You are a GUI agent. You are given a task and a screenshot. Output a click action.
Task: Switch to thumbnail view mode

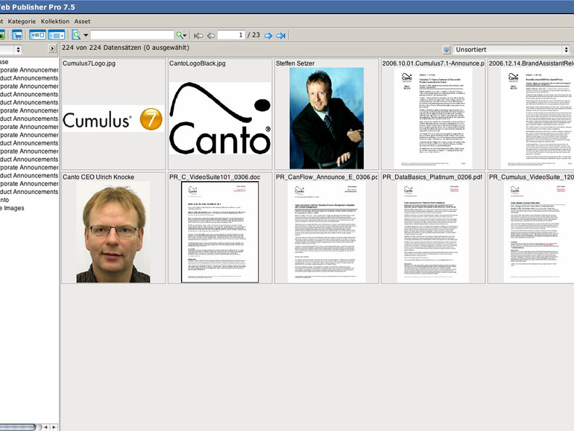pyautogui.click(x=37, y=35)
